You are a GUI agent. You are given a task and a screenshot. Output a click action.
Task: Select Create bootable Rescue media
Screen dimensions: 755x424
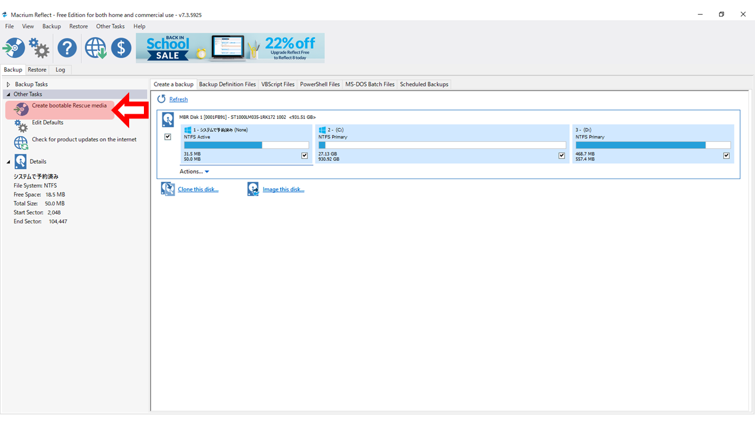[x=69, y=106]
